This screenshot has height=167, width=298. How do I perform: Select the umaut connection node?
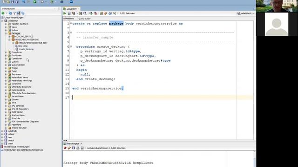(11, 141)
